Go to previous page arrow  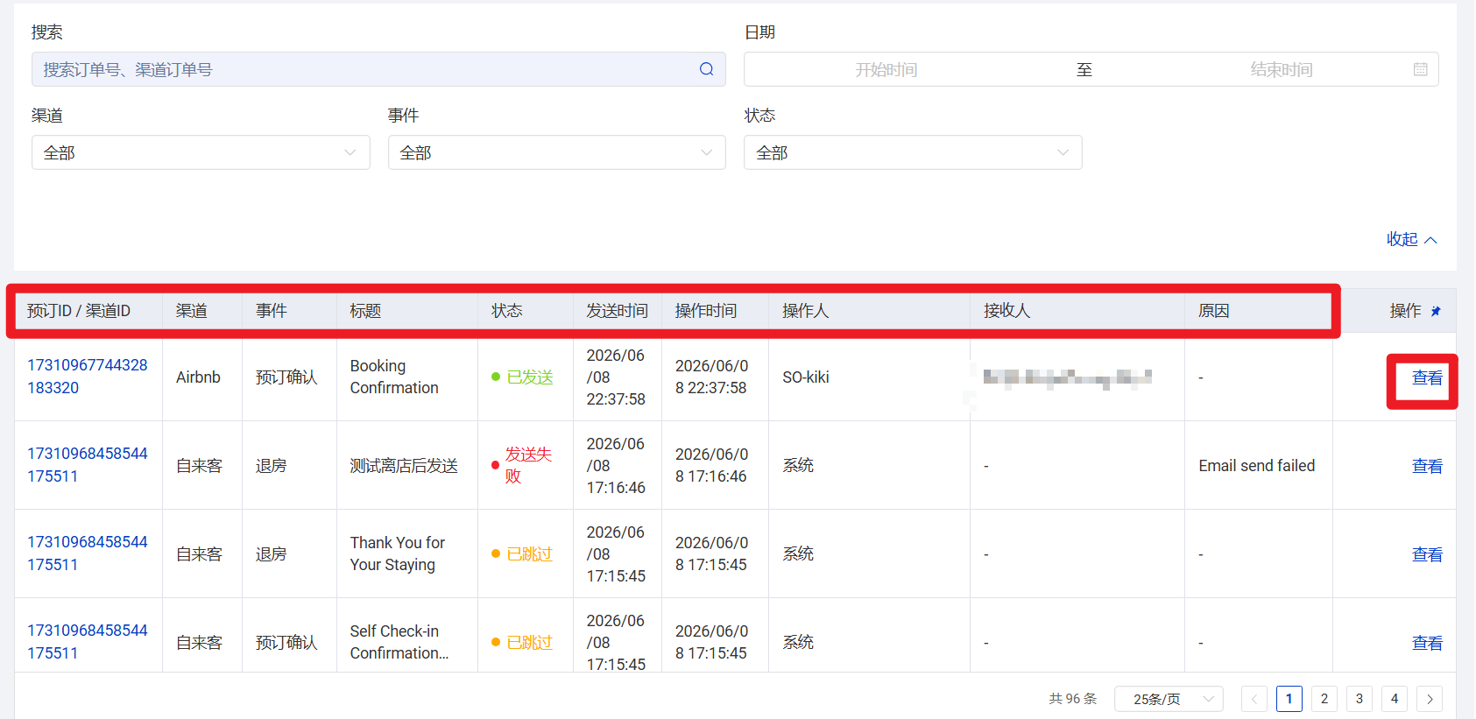[1254, 699]
